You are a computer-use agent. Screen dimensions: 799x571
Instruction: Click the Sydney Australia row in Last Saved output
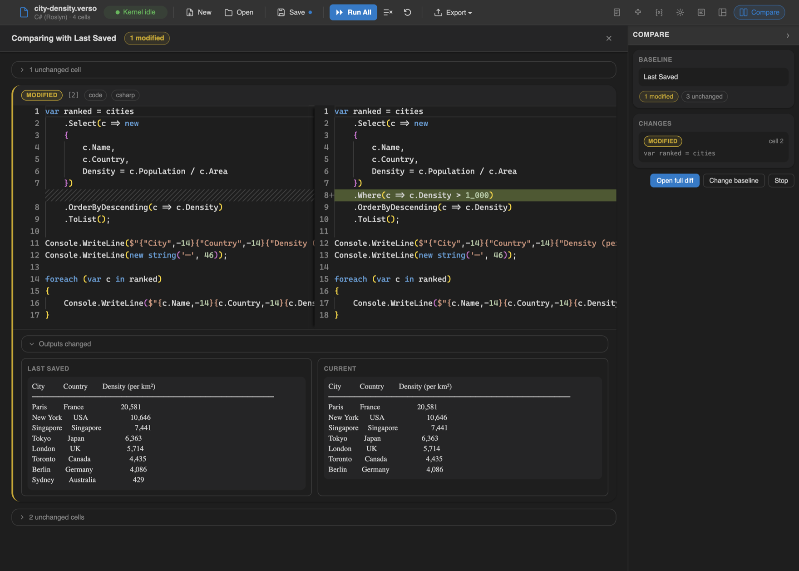click(x=88, y=480)
